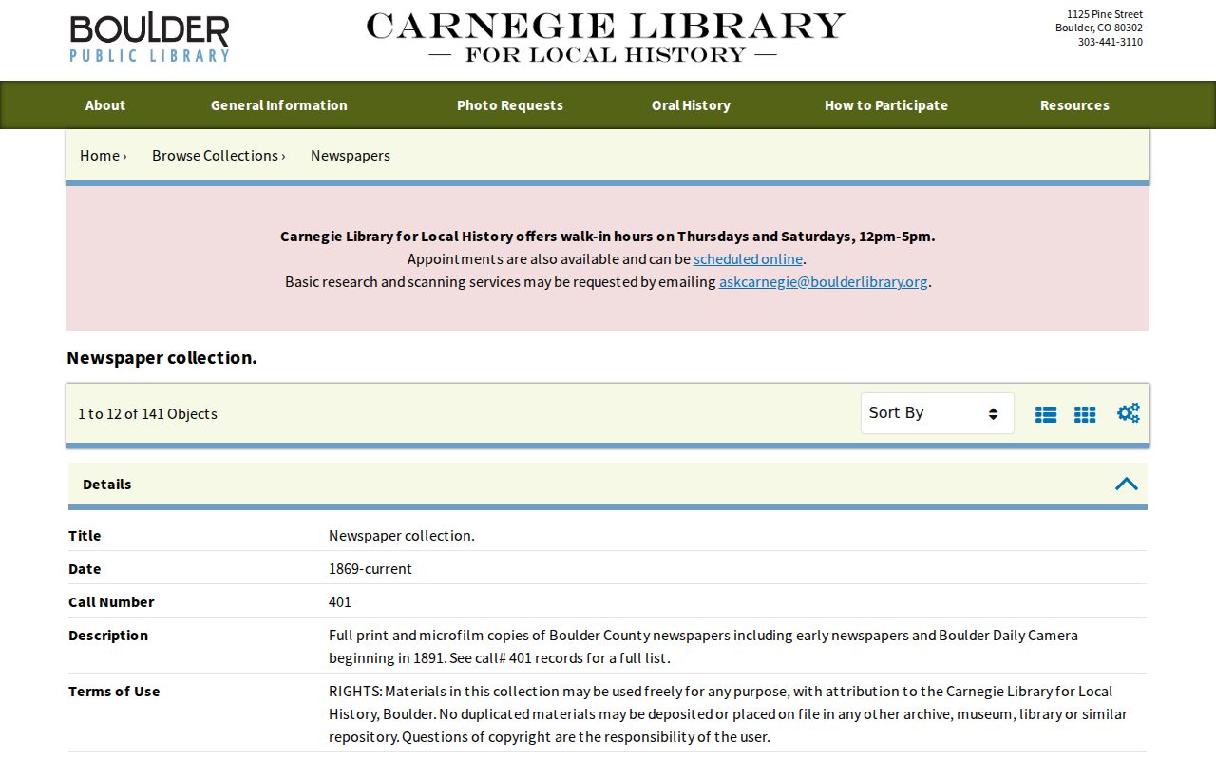
Task: Click the 303-441-3110 phone number
Action: (x=1111, y=42)
